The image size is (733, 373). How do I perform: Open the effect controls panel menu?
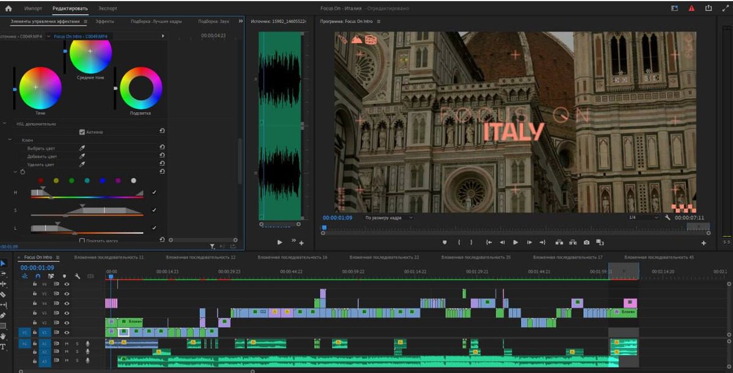86,21
